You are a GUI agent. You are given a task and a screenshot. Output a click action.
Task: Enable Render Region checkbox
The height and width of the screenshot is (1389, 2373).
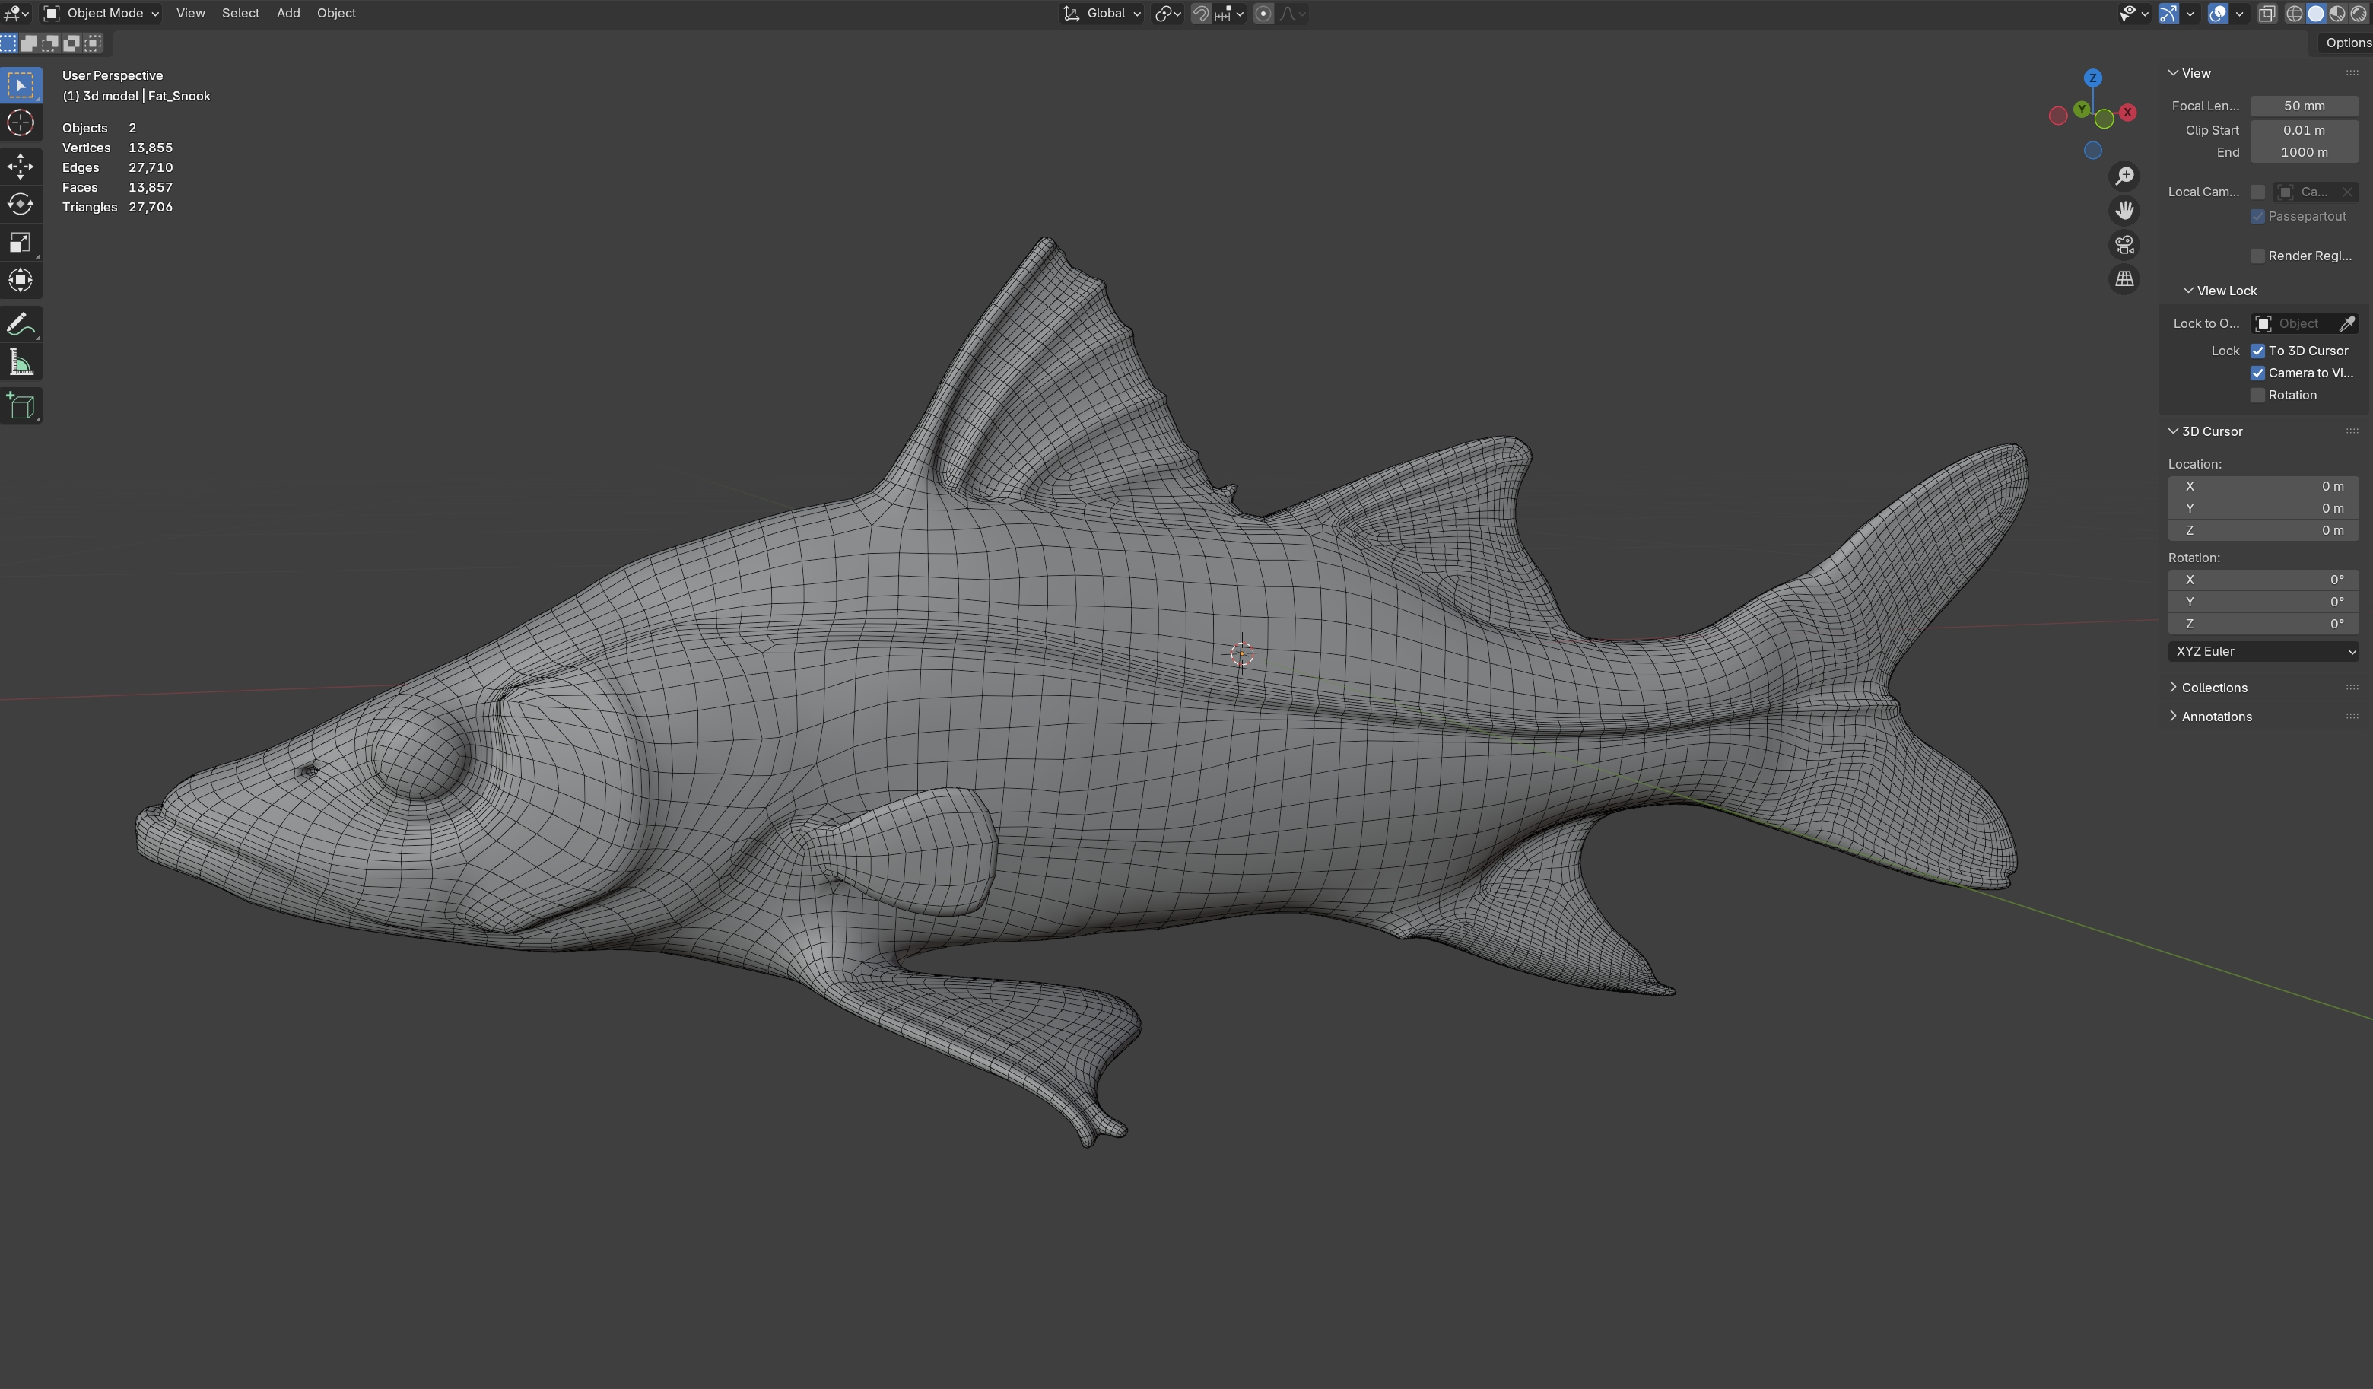pyautogui.click(x=2257, y=256)
